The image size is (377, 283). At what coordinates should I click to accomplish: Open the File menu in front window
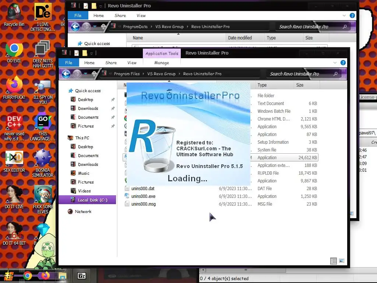pyautogui.click(x=69, y=63)
